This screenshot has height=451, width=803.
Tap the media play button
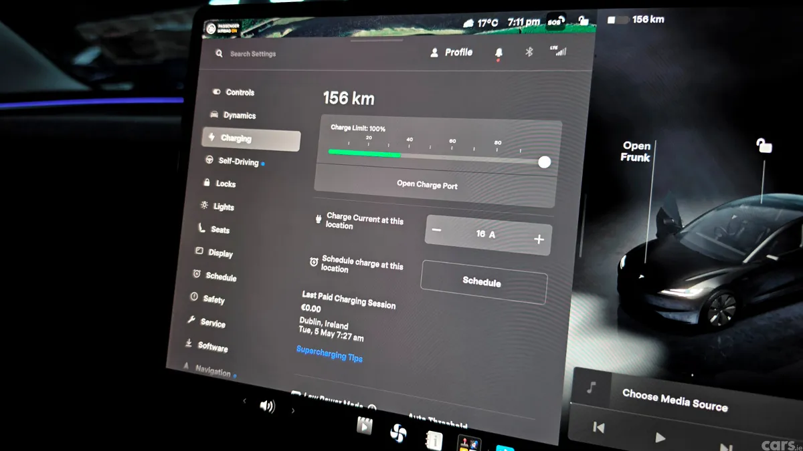(x=660, y=438)
